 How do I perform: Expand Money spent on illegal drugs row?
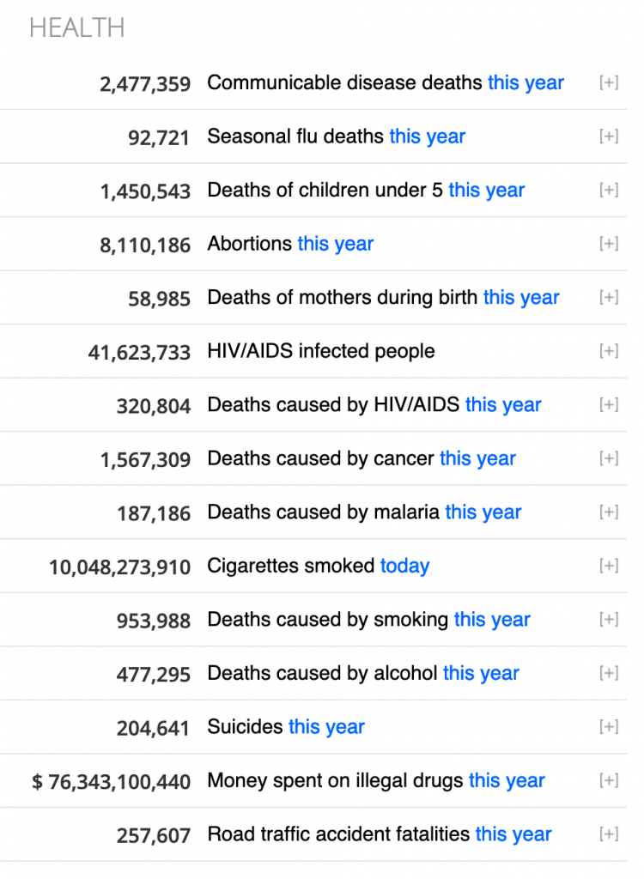coord(608,779)
